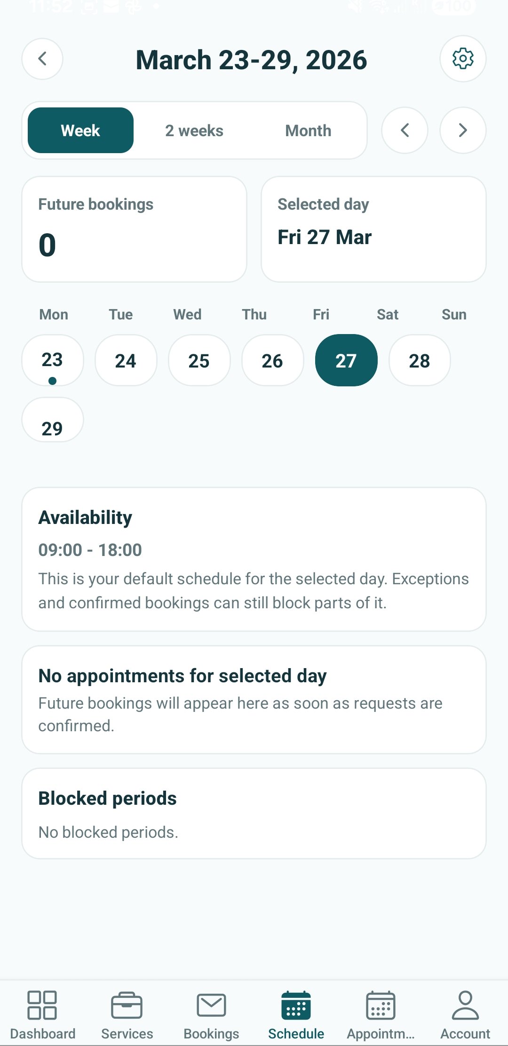Open the Future bookings card
508x1046 pixels.
click(x=134, y=229)
